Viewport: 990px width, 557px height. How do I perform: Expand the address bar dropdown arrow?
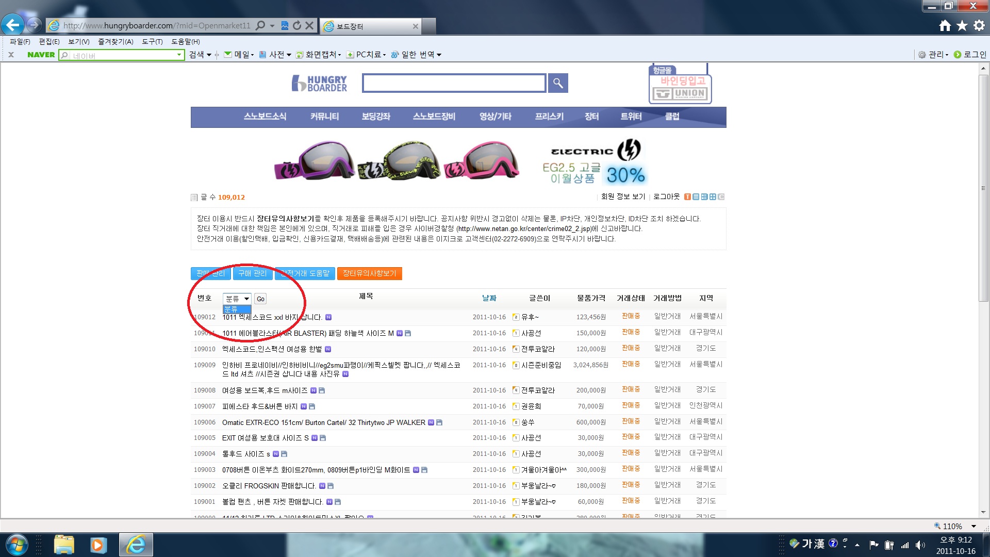pos(272,26)
